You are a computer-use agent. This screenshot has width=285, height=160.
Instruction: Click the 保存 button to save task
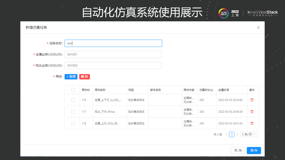(x=254, y=151)
